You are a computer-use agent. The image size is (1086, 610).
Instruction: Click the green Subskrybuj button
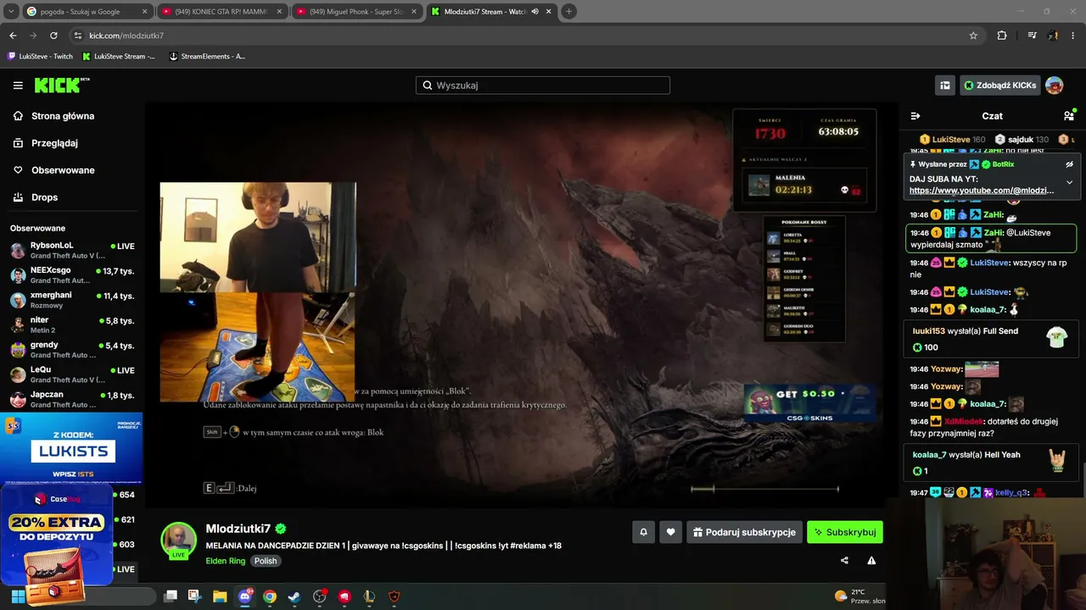click(845, 532)
